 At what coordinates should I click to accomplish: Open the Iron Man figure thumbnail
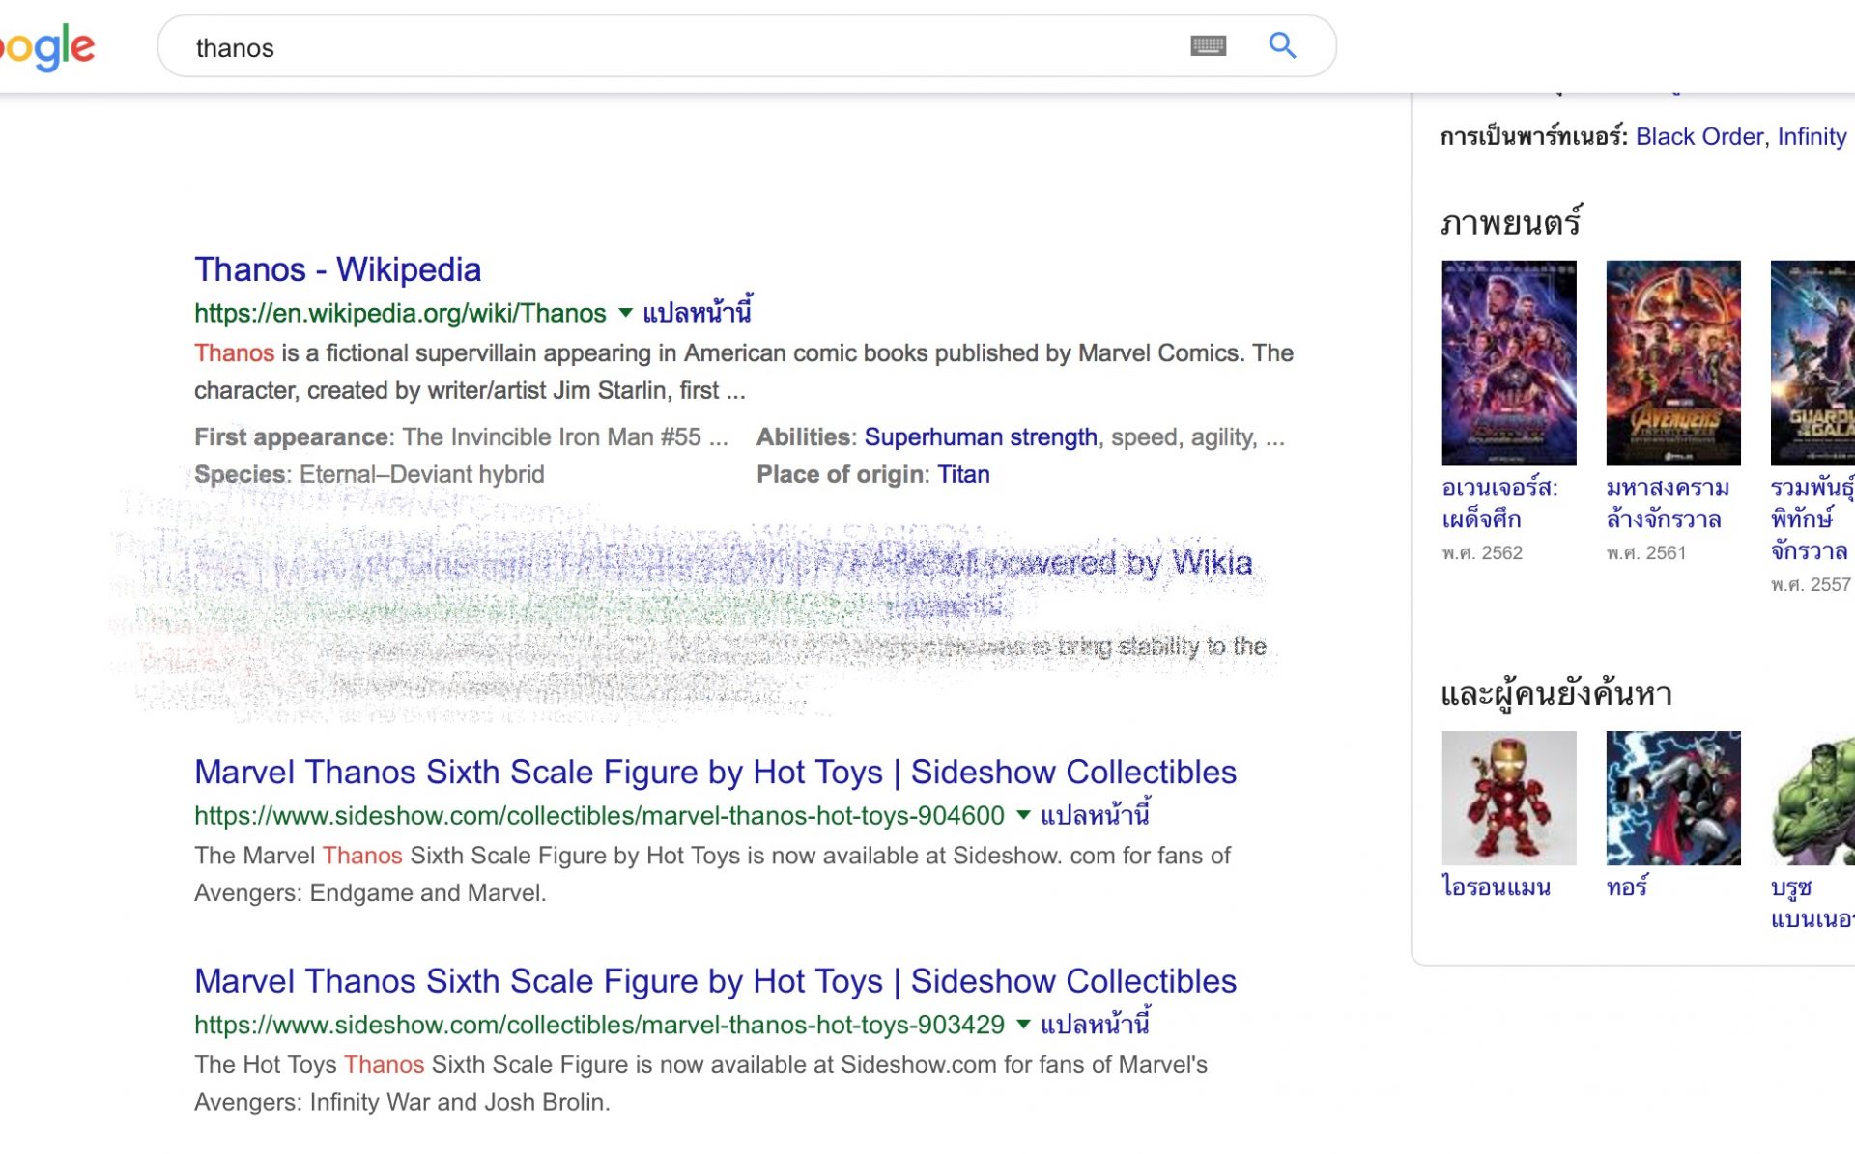point(1508,798)
